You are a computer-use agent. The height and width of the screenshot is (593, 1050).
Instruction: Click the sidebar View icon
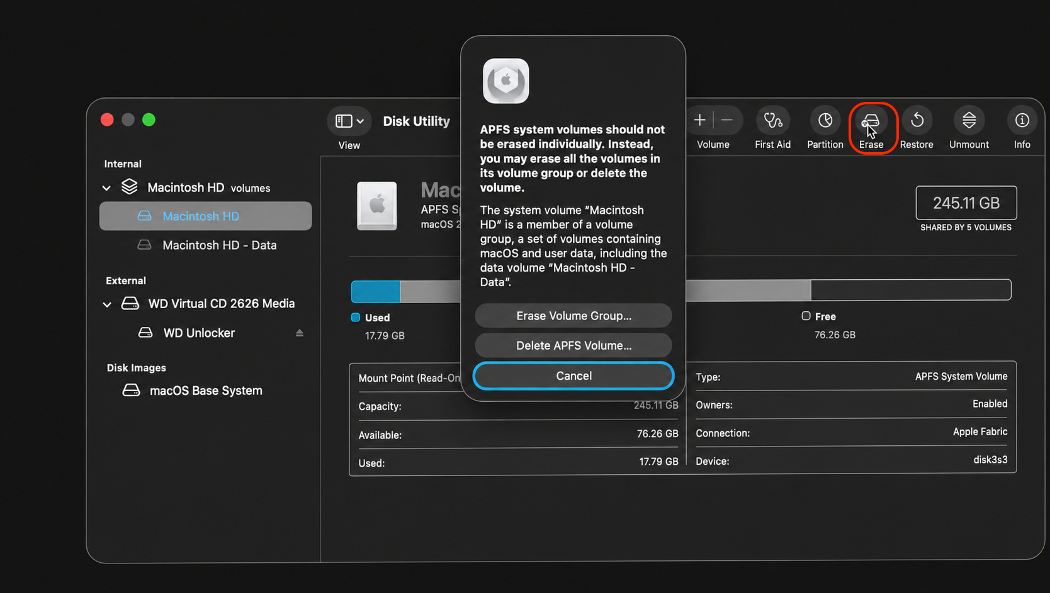coord(344,121)
